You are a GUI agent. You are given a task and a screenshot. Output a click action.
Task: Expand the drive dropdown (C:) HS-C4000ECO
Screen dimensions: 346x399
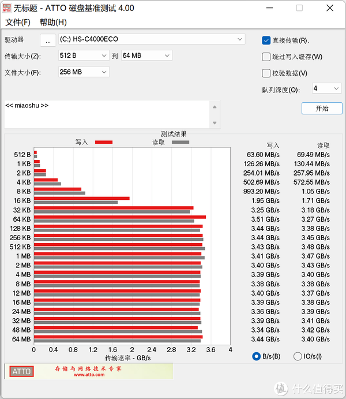point(152,39)
